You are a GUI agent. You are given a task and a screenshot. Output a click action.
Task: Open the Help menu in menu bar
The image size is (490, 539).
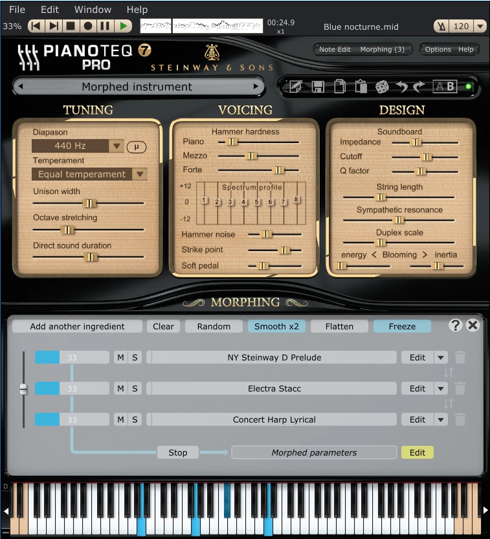click(137, 10)
